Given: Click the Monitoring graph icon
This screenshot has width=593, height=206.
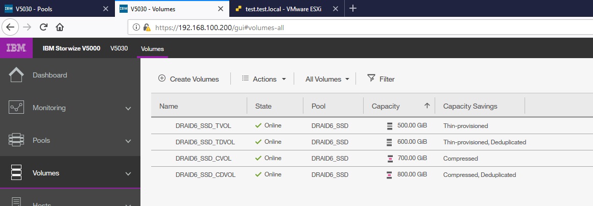Looking at the screenshot, I should 16,108.
